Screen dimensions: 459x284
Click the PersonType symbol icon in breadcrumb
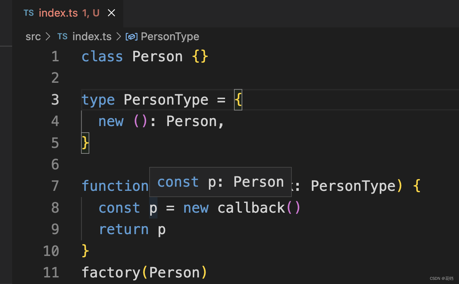point(132,37)
